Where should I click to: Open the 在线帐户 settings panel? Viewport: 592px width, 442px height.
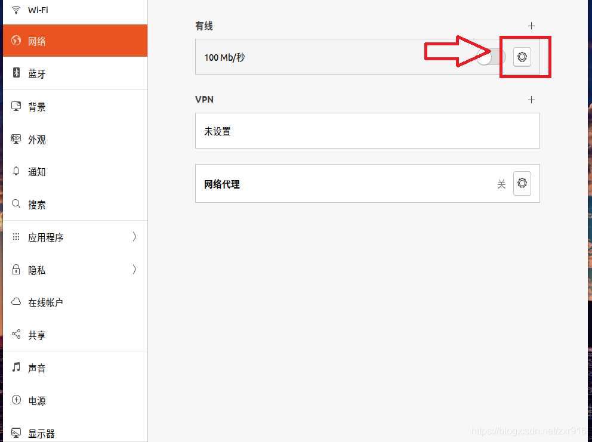click(75, 302)
